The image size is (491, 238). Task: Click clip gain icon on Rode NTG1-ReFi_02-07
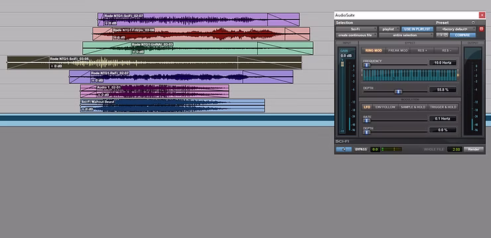coord(93,81)
